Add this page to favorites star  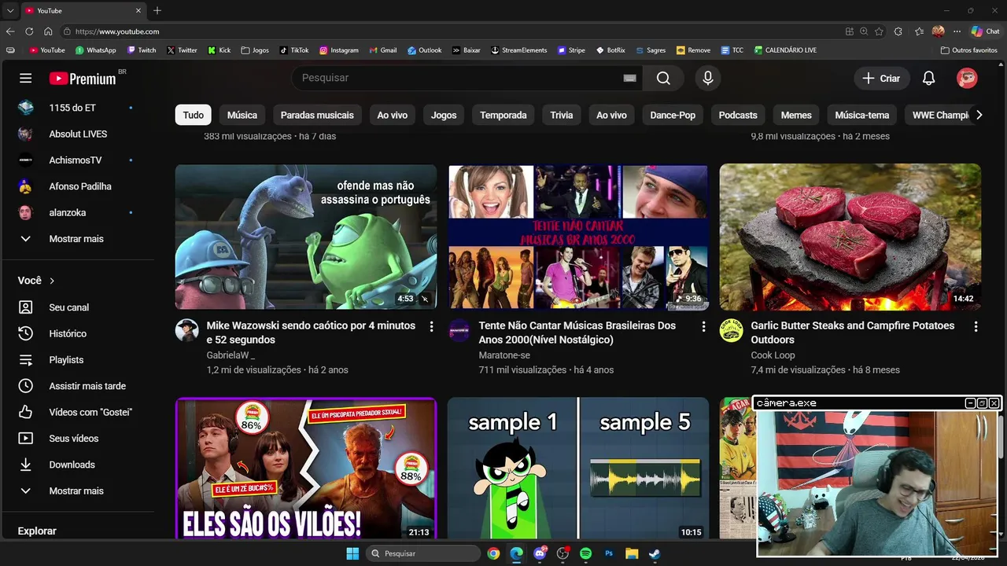pyautogui.click(x=879, y=31)
